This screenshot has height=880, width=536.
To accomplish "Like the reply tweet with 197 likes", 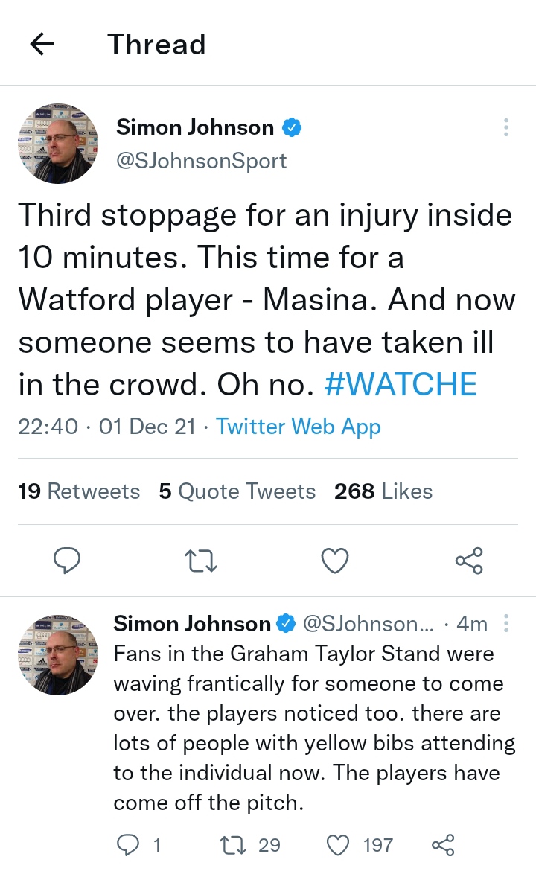I will (x=339, y=844).
